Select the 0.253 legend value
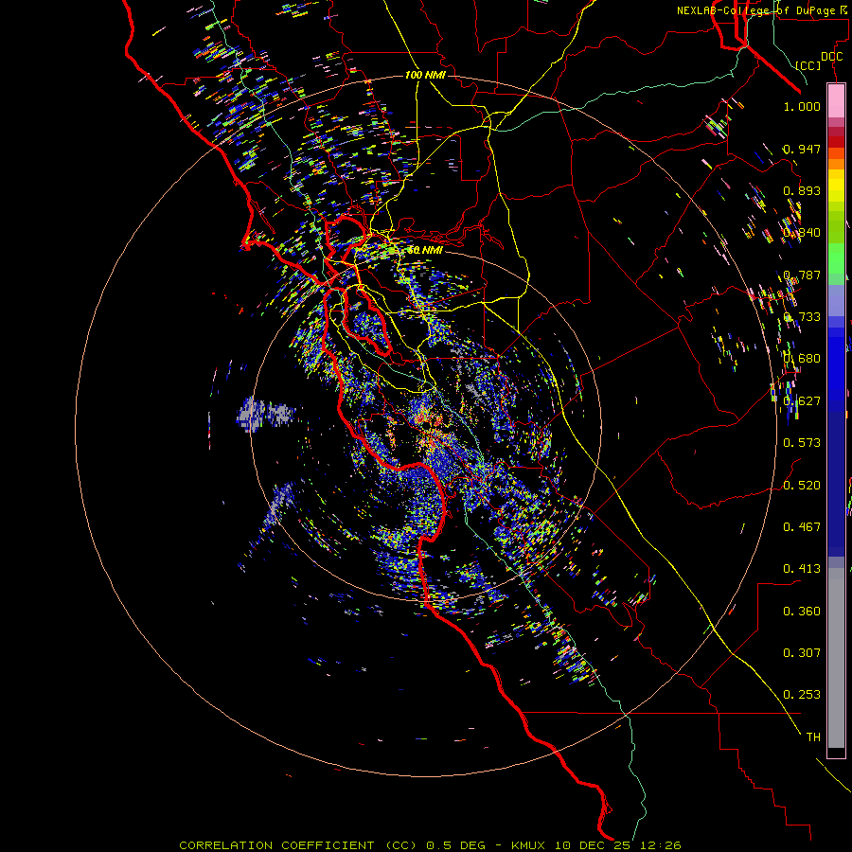Screen dimensions: 852x852 pyautogui.click(x=802, y=695)
